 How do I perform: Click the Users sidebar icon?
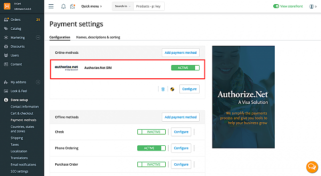[x=6, y=56]
